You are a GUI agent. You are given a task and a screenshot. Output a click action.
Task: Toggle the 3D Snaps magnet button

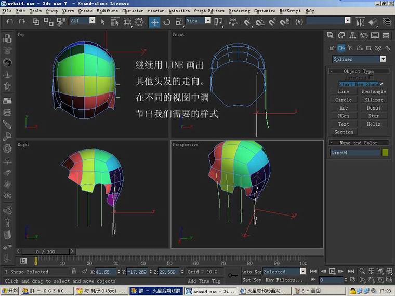pos(247,22)
